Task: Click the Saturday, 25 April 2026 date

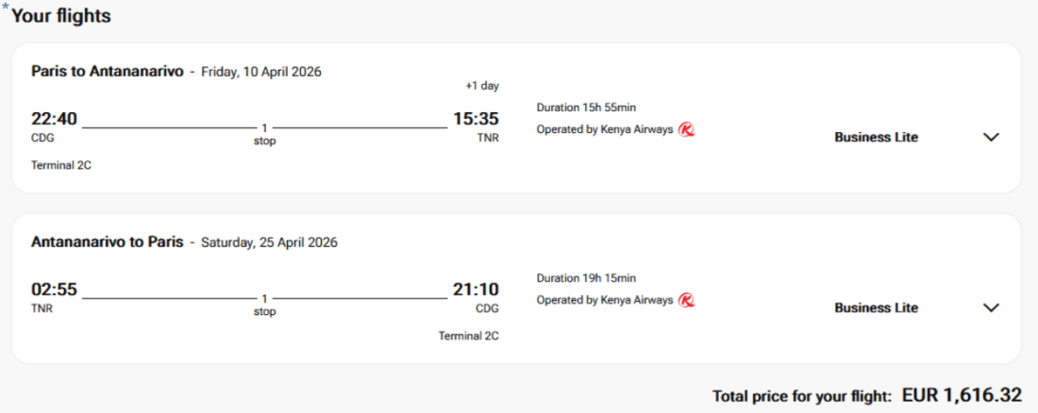Action: (269, 242)
